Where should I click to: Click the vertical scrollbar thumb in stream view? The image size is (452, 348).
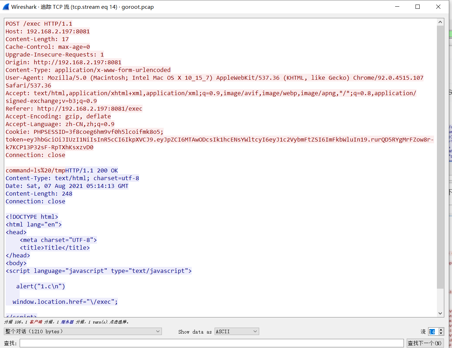[x=440, y=157]
